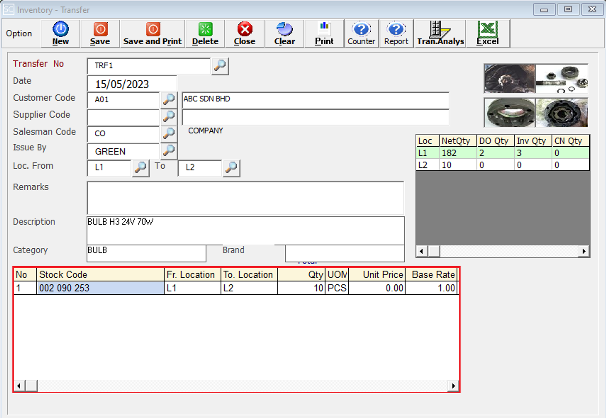The height and width of the screenshot is (418, 606).
Task: Open the top-right bearing parts thumbnail
Action: (562, 78)
